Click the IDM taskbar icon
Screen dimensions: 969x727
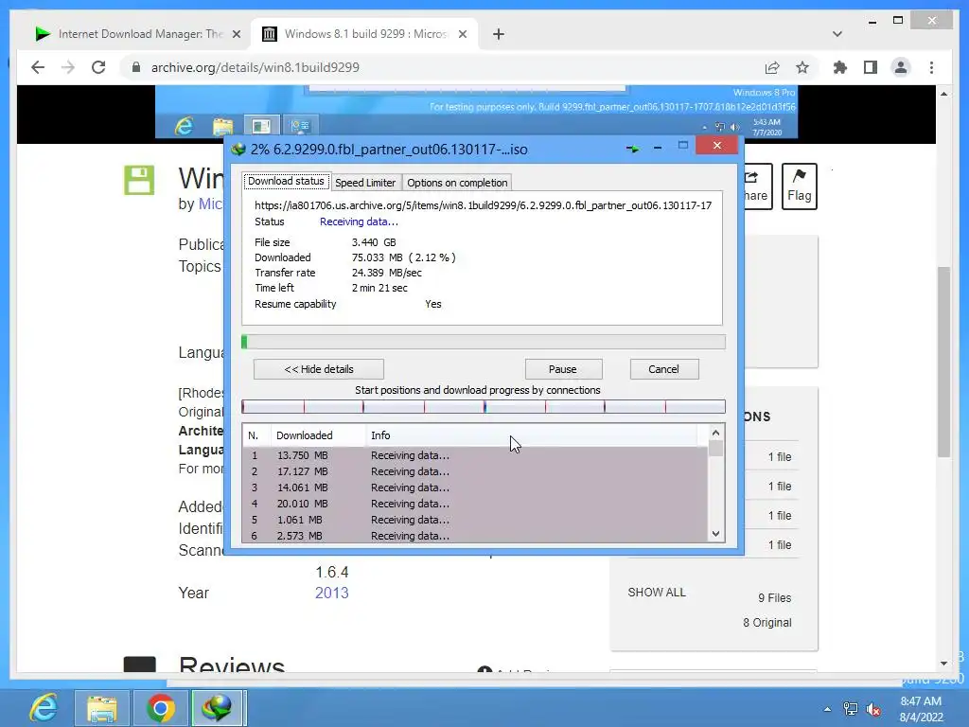(217, 708)
